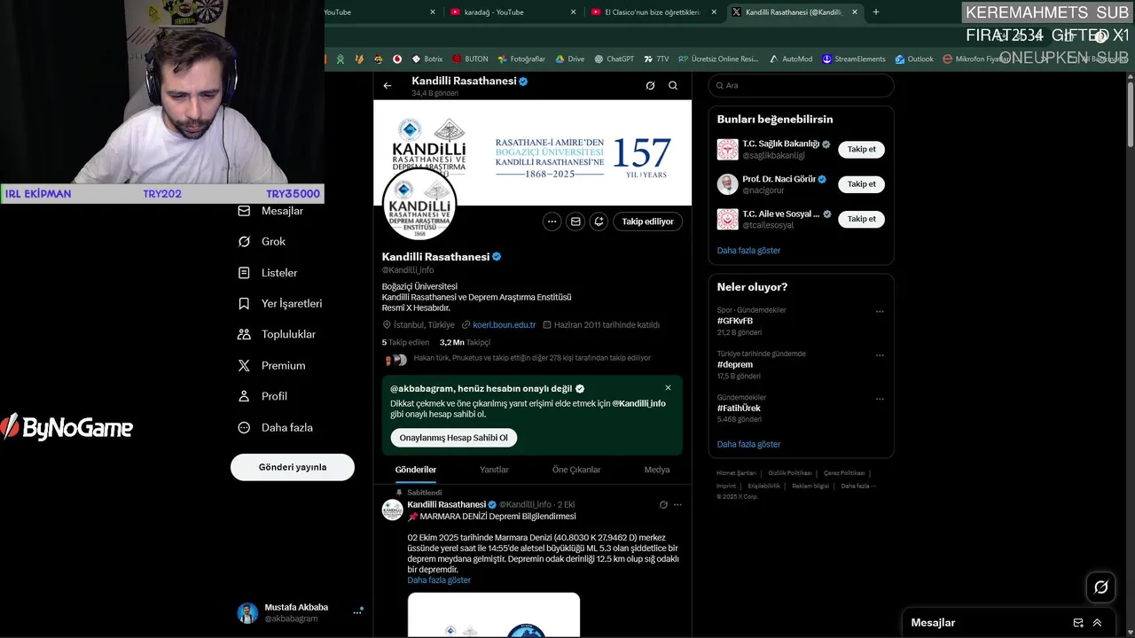Open Grok icon beside the header search icon
Screen dimensions: 1135x638
coord(650,86)
